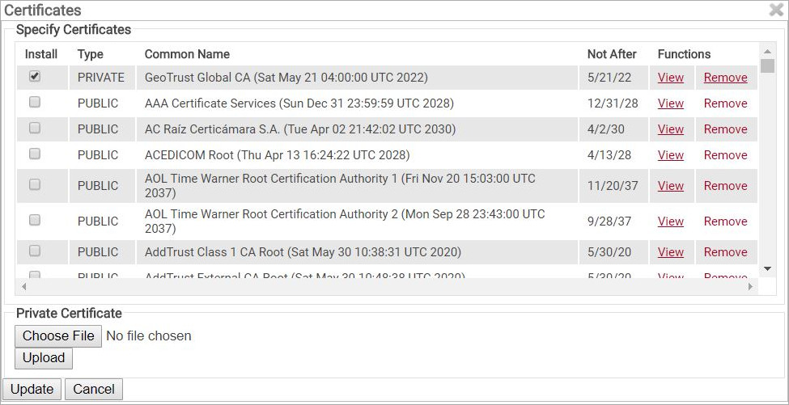The width and height of the screenshot is (789, 405).
Task: Click the Update button
Action: pos(32,389)
